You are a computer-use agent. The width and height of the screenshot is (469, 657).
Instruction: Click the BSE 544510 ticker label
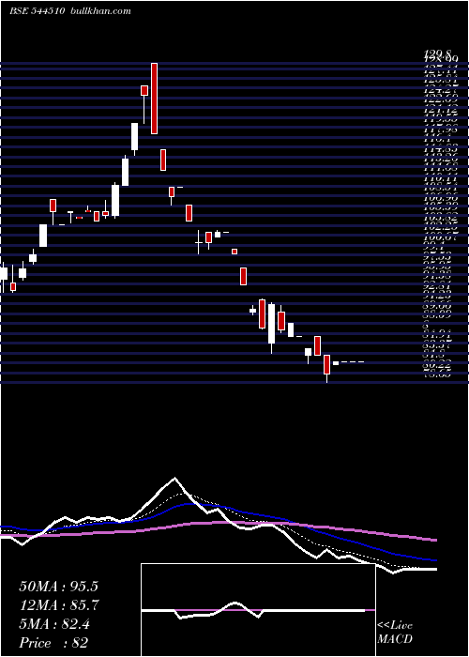(37, 11)
